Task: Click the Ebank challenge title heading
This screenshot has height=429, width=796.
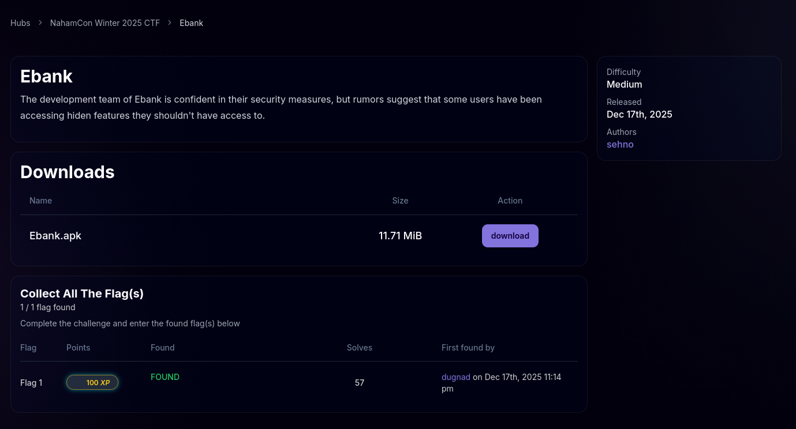Action: tap(46, 77)
